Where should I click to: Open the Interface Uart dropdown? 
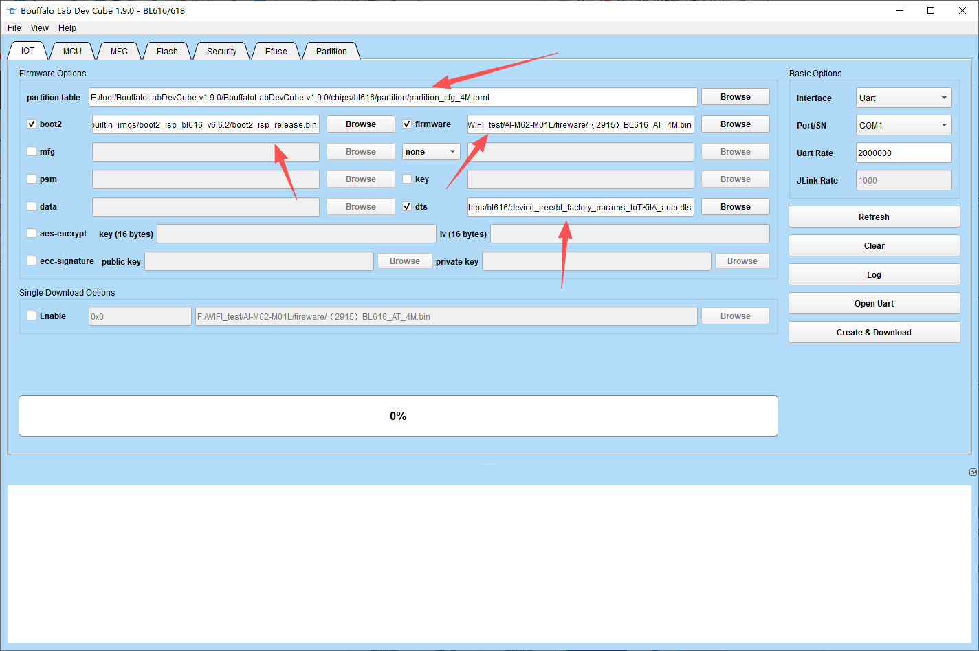click(903, 98)
